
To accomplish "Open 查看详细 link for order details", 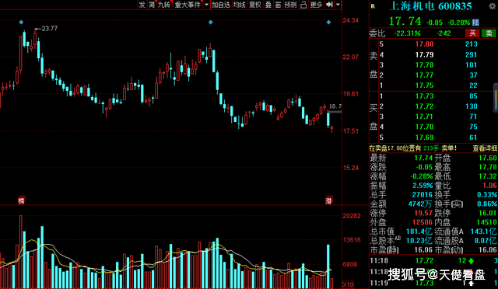I will click(x=485, y=148).
